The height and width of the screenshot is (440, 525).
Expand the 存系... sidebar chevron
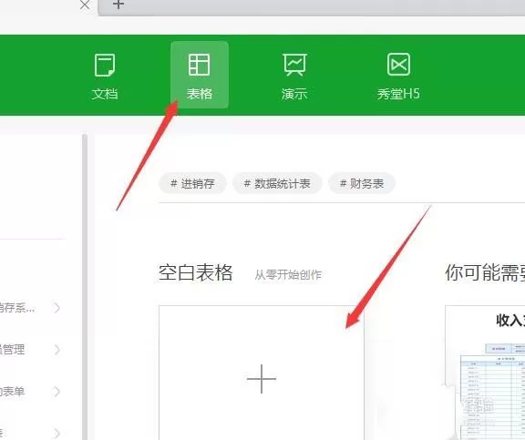57,308
